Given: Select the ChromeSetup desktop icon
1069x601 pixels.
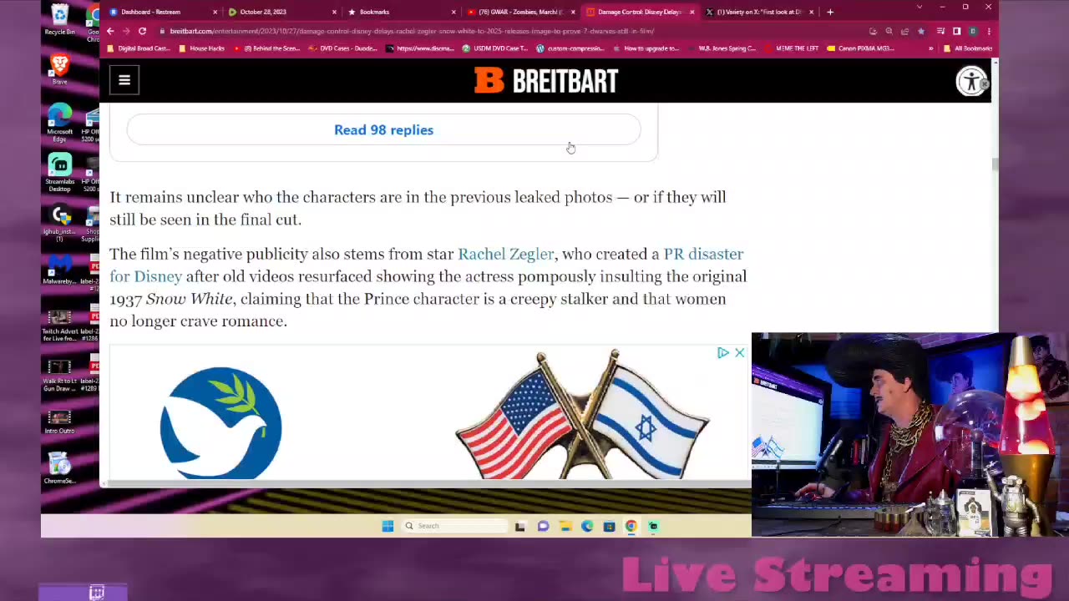Looking at the screenshot, I should pos(59,468).
